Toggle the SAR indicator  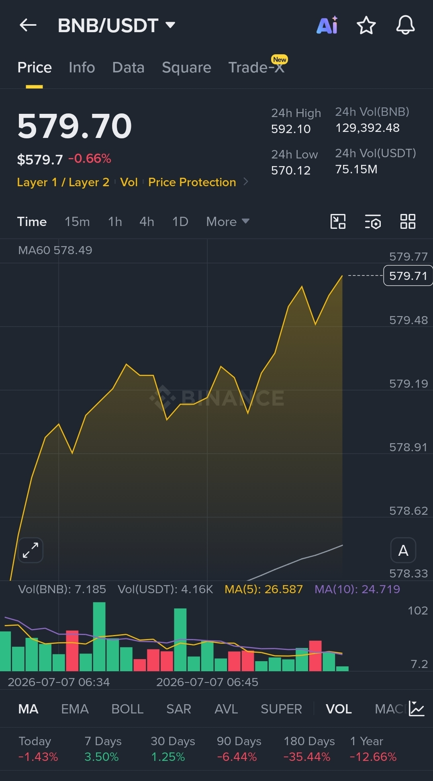179,709
